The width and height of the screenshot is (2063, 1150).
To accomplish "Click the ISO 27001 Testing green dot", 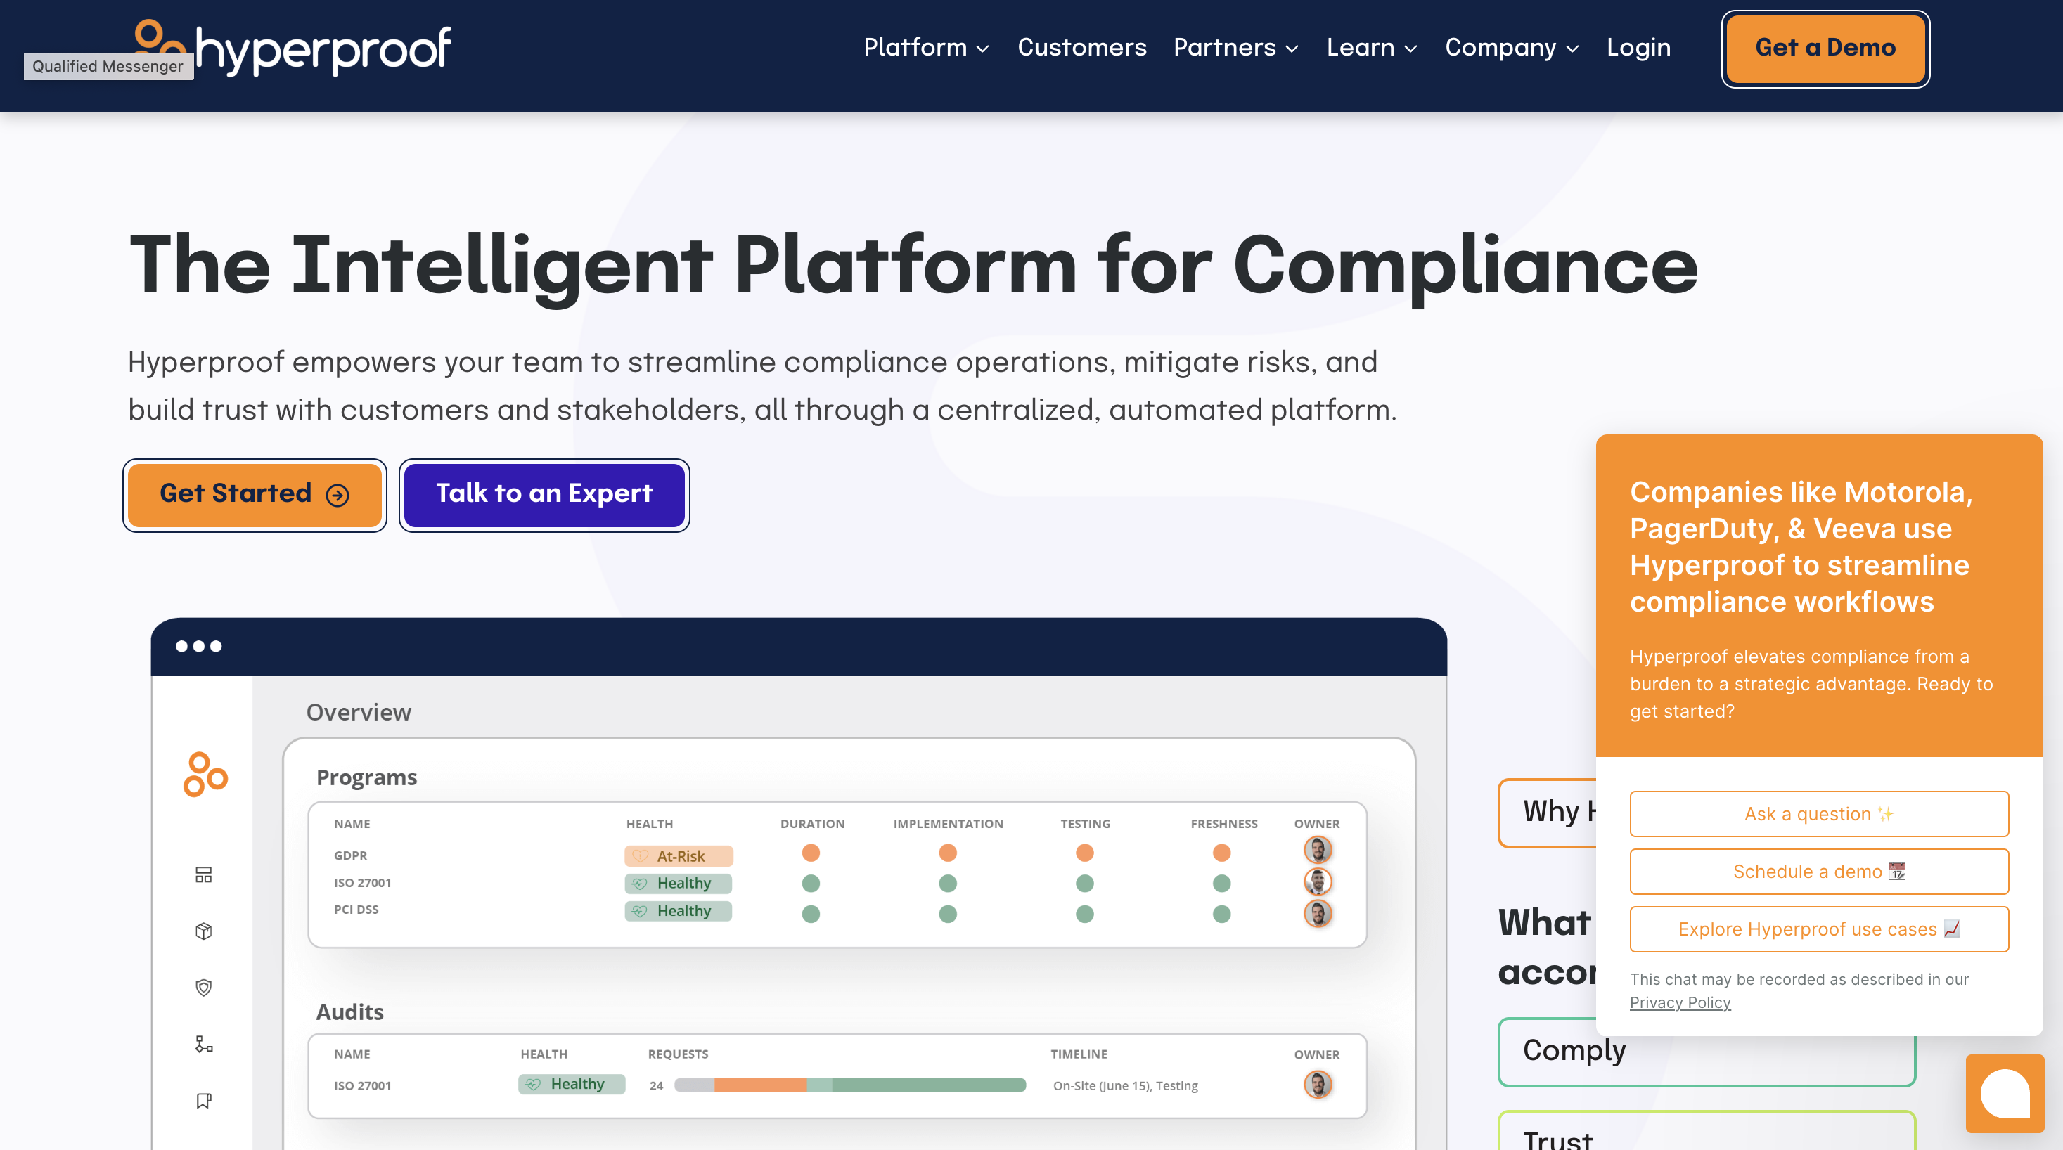I will click(1084, 884).
